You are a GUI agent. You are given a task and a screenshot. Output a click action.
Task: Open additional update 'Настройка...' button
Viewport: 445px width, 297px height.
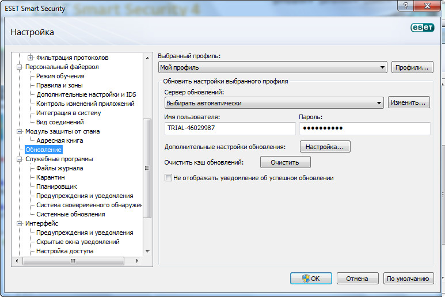(325, 147)
